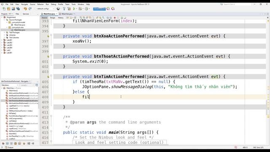Click the Redo toolbar icon

(x=30, y=8)
